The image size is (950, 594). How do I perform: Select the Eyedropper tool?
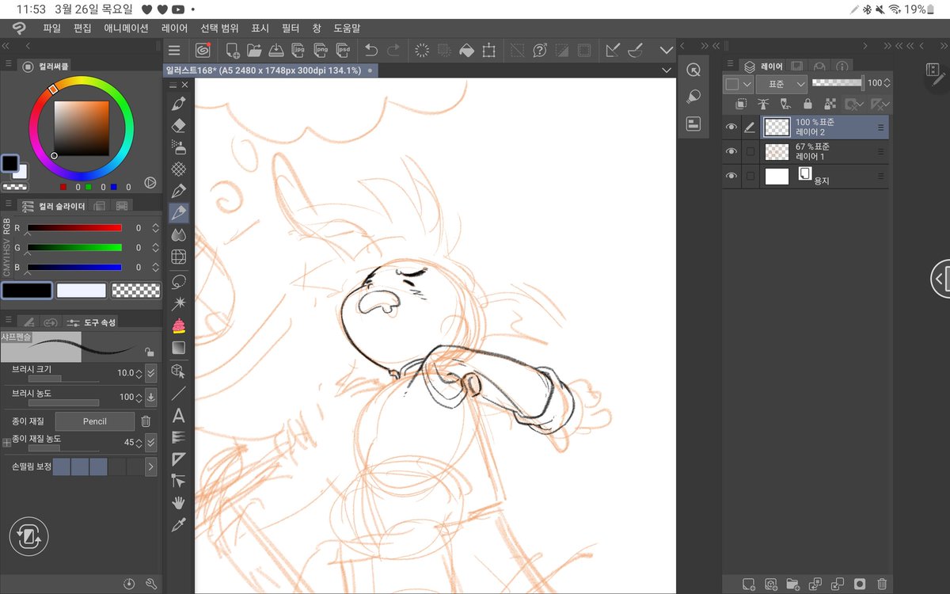[179, 524]
